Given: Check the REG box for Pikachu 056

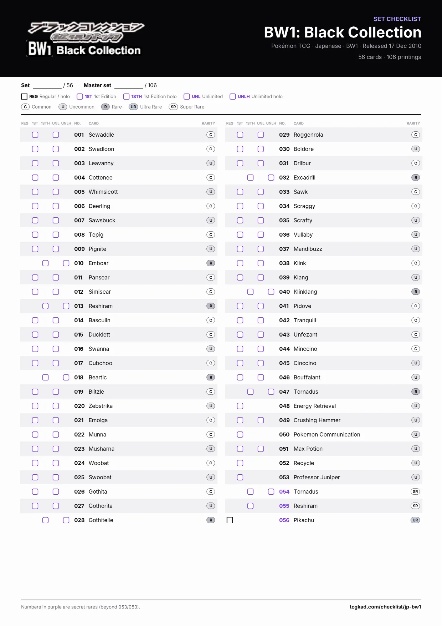Looking at the screenshot, I should click(x=230, y=520).
